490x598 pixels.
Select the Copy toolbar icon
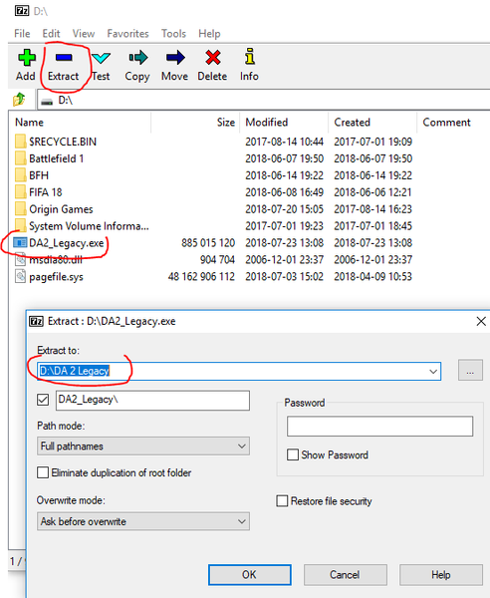click(x=137, y=58)
